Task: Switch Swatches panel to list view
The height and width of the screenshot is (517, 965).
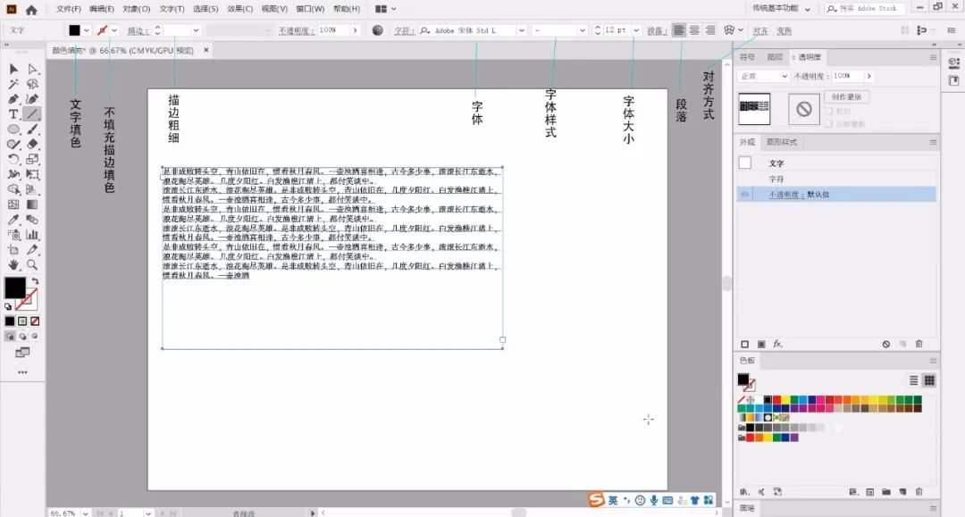Action: click(x=913, y=380)
